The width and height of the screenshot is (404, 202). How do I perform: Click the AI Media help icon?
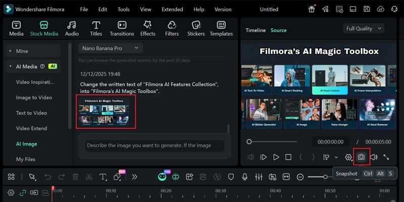click(42, 66)
